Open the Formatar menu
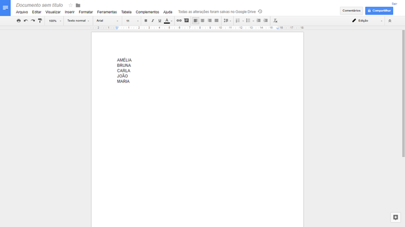Screen dimensions: 405x227 86,12
